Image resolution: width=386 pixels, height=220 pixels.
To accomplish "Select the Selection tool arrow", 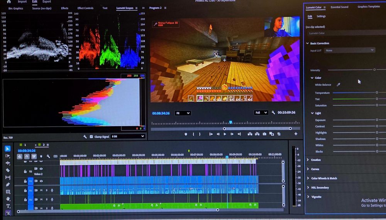I will (7, 149).
